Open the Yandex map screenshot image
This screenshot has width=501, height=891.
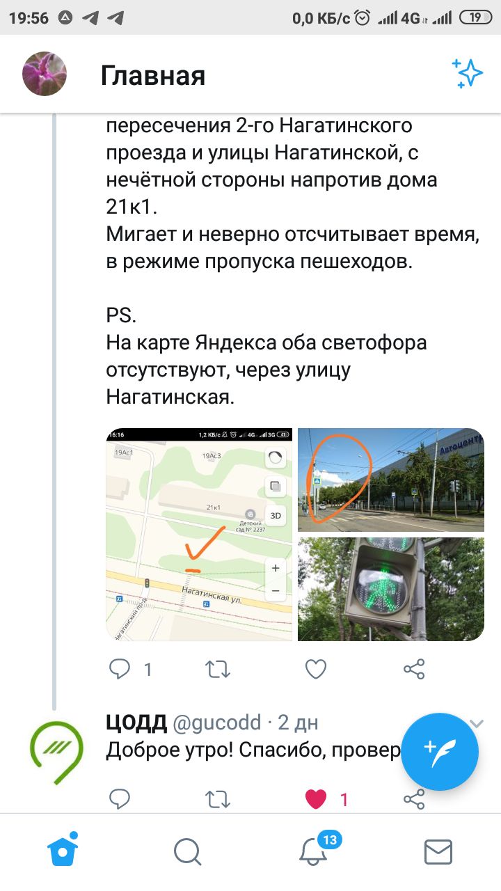199,535
